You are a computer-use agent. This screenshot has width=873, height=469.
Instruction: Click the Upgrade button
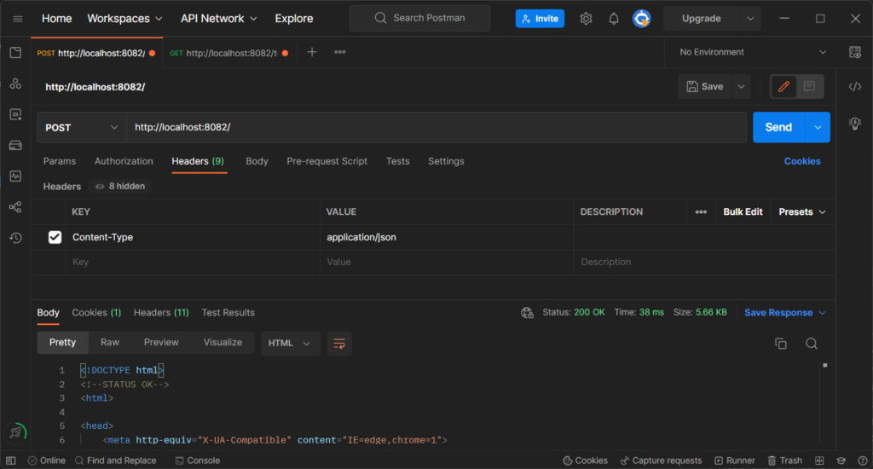(x=701, y=19)
